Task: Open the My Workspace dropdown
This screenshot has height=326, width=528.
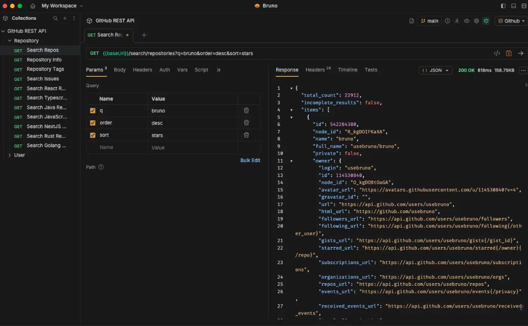Action: click(x=62, y=6)
